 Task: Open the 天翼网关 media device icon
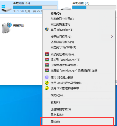(7, 28)
